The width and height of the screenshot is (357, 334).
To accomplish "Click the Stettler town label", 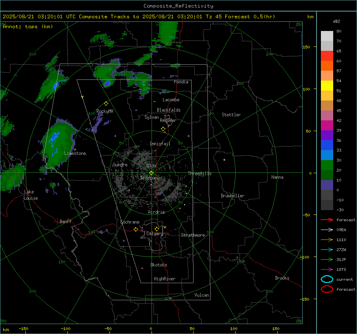I will (231, 115).
